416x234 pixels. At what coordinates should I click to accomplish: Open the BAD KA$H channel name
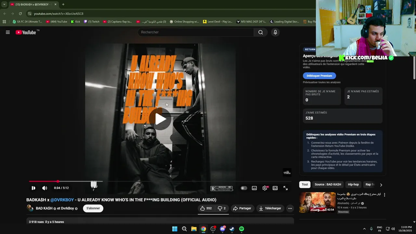pos(44,208)
